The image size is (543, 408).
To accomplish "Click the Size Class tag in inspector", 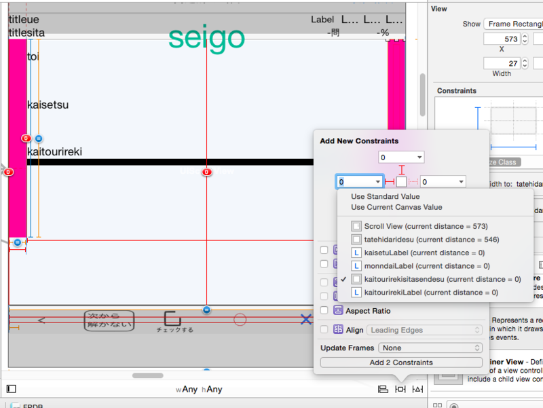I will (x=504, y=162).
